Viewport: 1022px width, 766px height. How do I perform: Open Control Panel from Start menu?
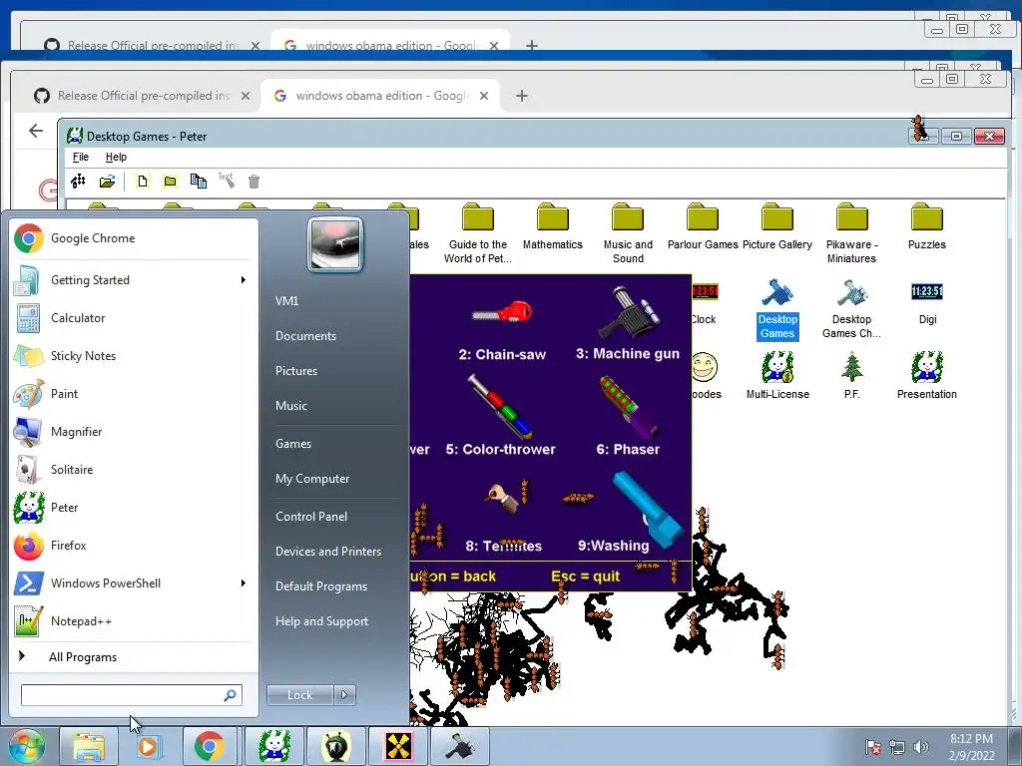pyautogui.click(x=311, y=517)
